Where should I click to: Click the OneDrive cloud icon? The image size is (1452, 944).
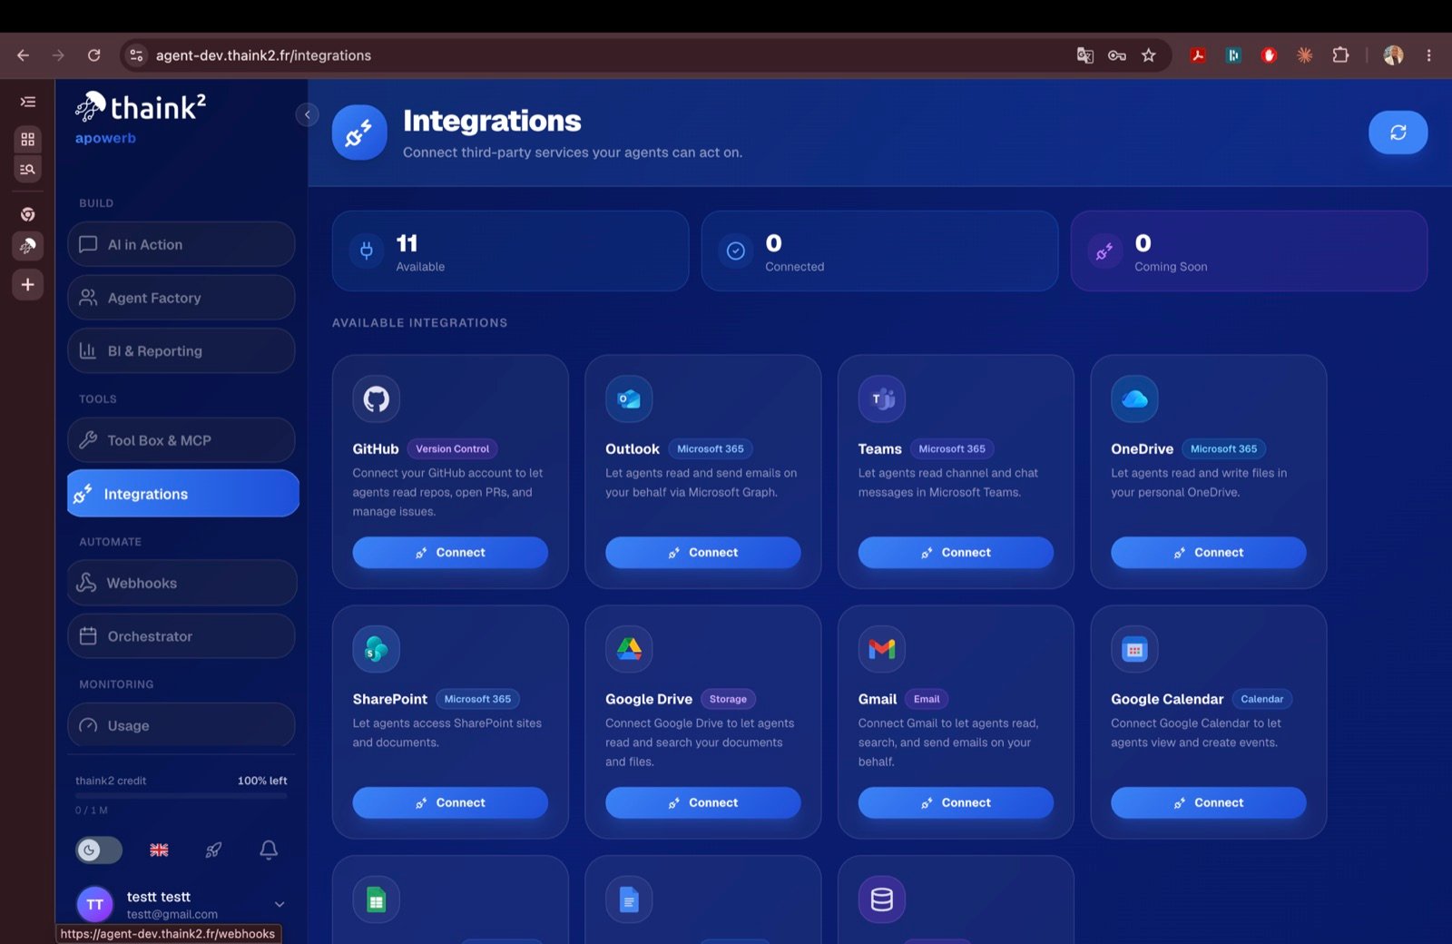1134,398
